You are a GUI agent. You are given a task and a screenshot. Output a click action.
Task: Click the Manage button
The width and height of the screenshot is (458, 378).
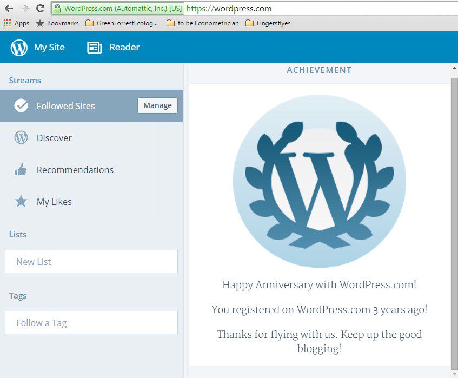point(157,105)
